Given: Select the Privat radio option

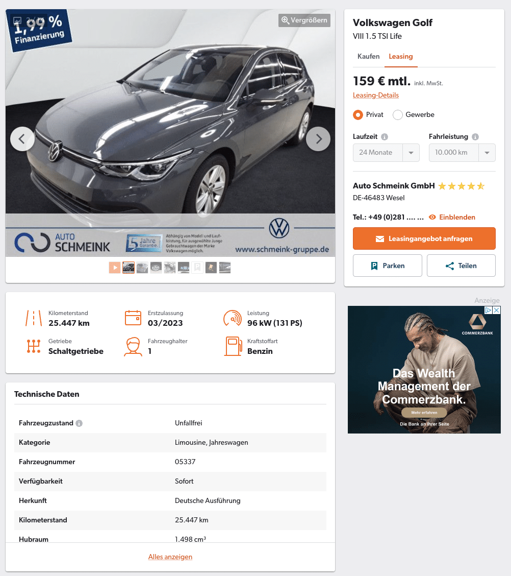Looking at the screenshot, I should click(x=358, y=115).
